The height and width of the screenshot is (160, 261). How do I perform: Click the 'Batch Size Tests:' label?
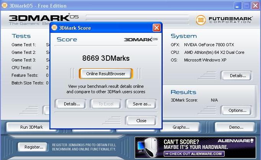coord(28,83)
